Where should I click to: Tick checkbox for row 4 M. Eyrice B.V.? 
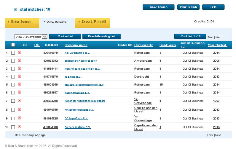coord(13,77)
